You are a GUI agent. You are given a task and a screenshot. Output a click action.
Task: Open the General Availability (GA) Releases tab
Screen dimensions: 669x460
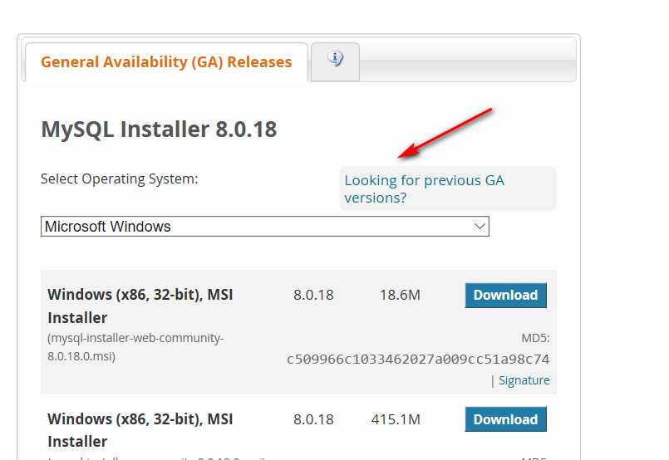pos(166,62)
